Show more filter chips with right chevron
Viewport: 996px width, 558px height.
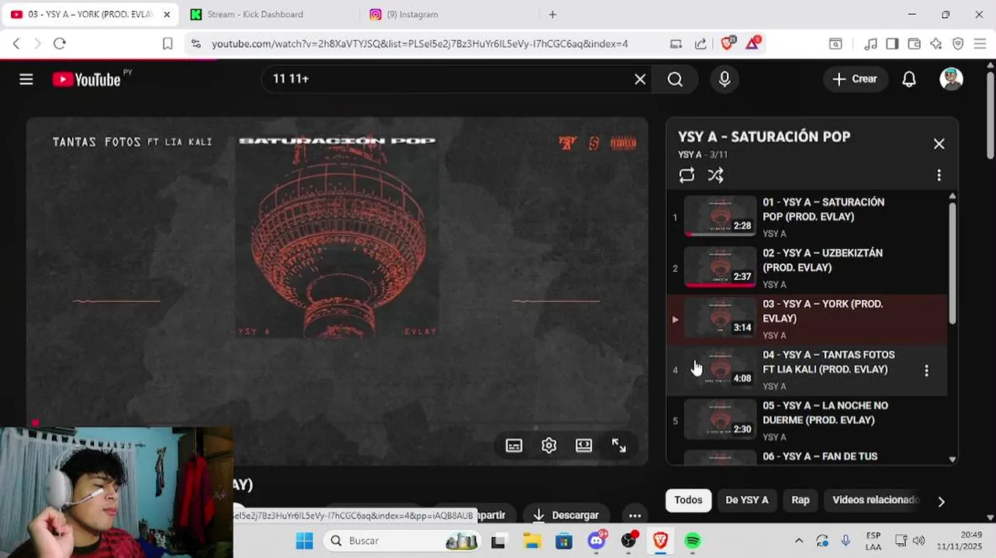click(941, 501)
